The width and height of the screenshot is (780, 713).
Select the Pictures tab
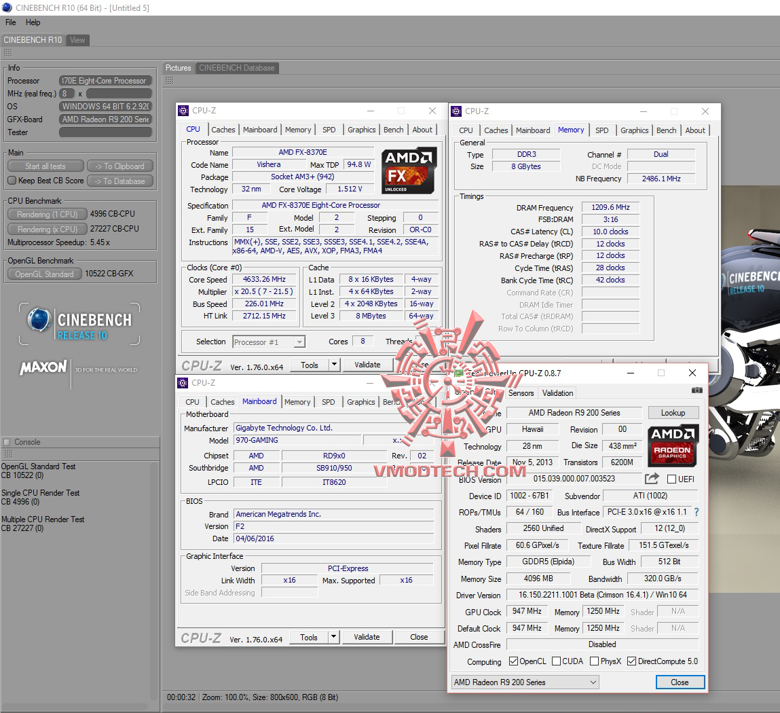[178, 68]
